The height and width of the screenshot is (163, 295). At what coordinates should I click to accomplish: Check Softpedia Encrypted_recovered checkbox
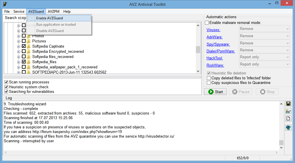[x=24, y=51]
